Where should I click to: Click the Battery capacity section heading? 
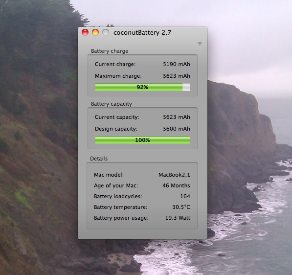point(112,104)
